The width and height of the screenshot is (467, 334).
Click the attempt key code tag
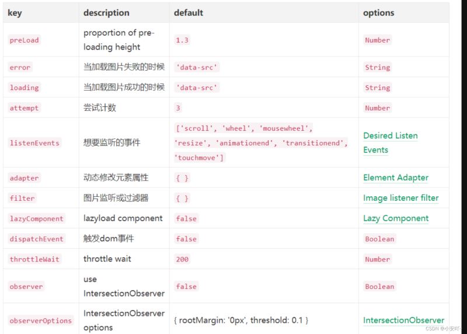(24, 108)
